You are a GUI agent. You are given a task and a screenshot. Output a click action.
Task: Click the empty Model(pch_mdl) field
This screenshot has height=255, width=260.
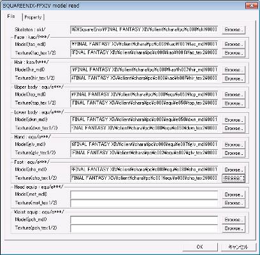[x=144, y=219]
